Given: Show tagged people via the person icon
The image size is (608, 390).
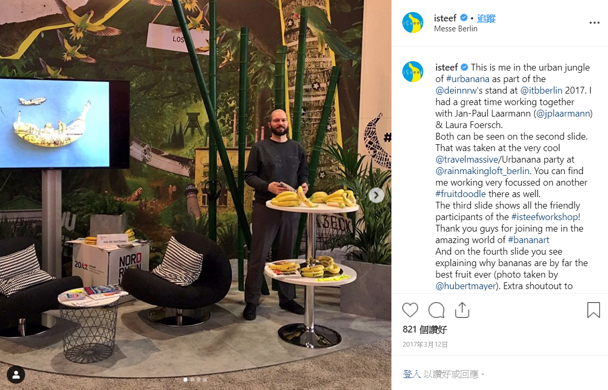Looking at the screenshot, I should 16,374.
